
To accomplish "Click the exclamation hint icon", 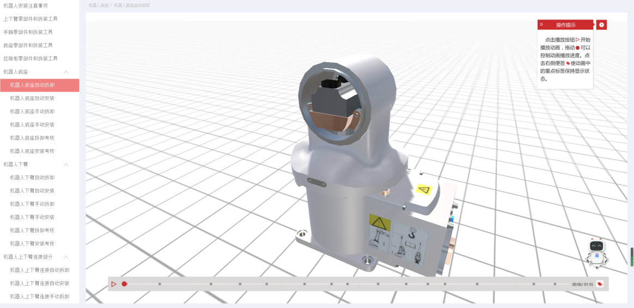I will [601, 25].
